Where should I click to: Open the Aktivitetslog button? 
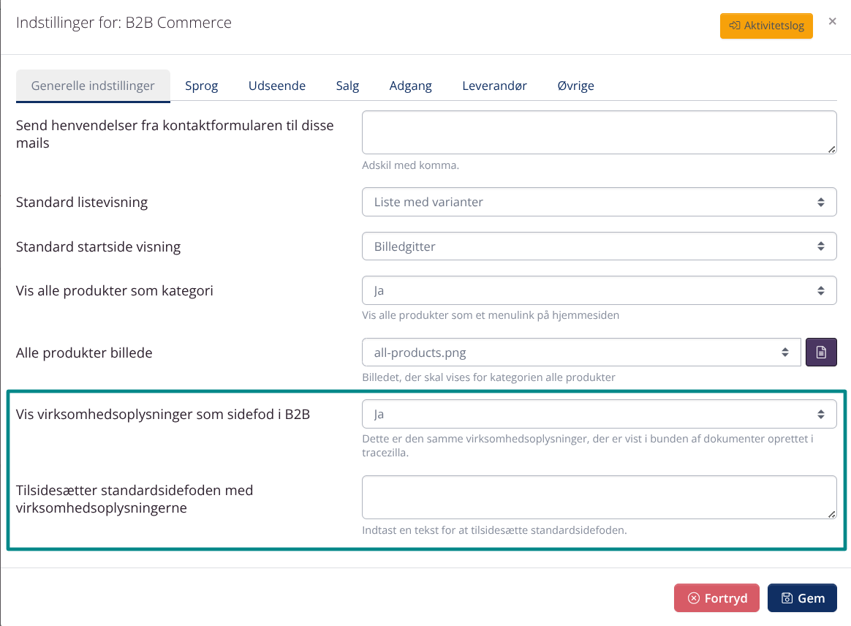tap(766, 25)
